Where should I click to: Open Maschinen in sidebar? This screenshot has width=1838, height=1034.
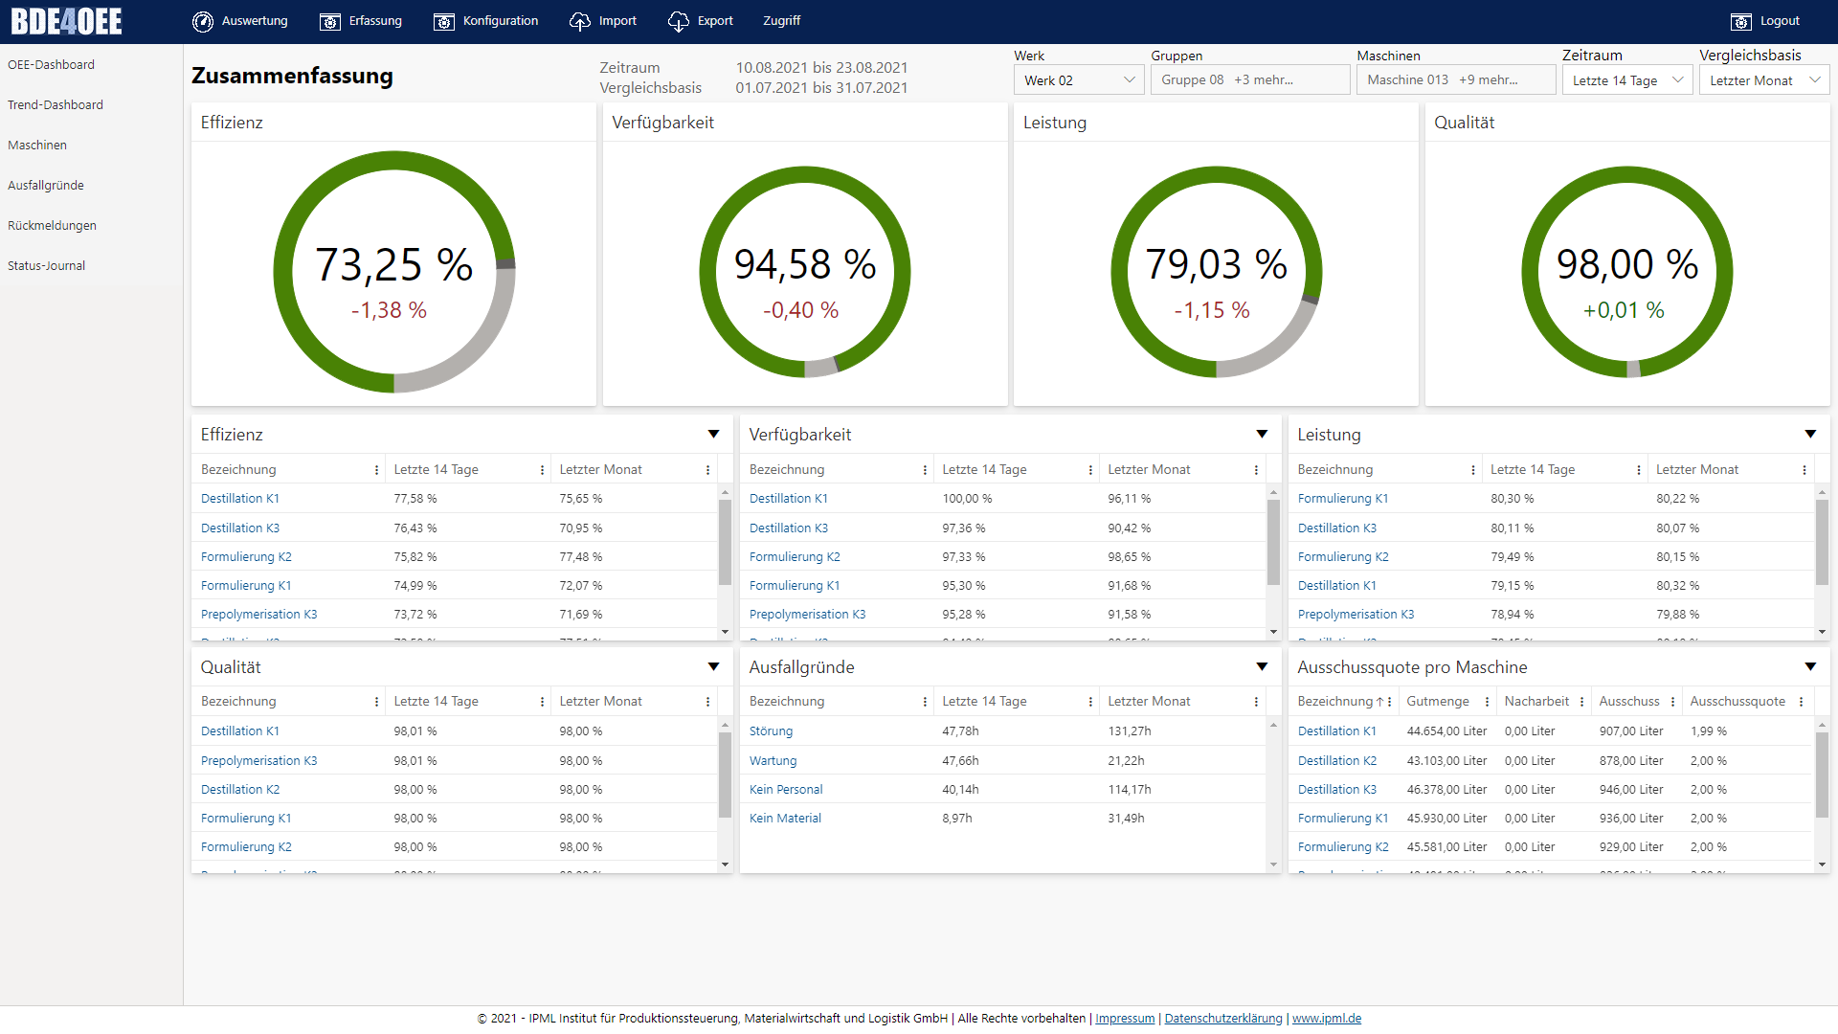click(37, 146)
